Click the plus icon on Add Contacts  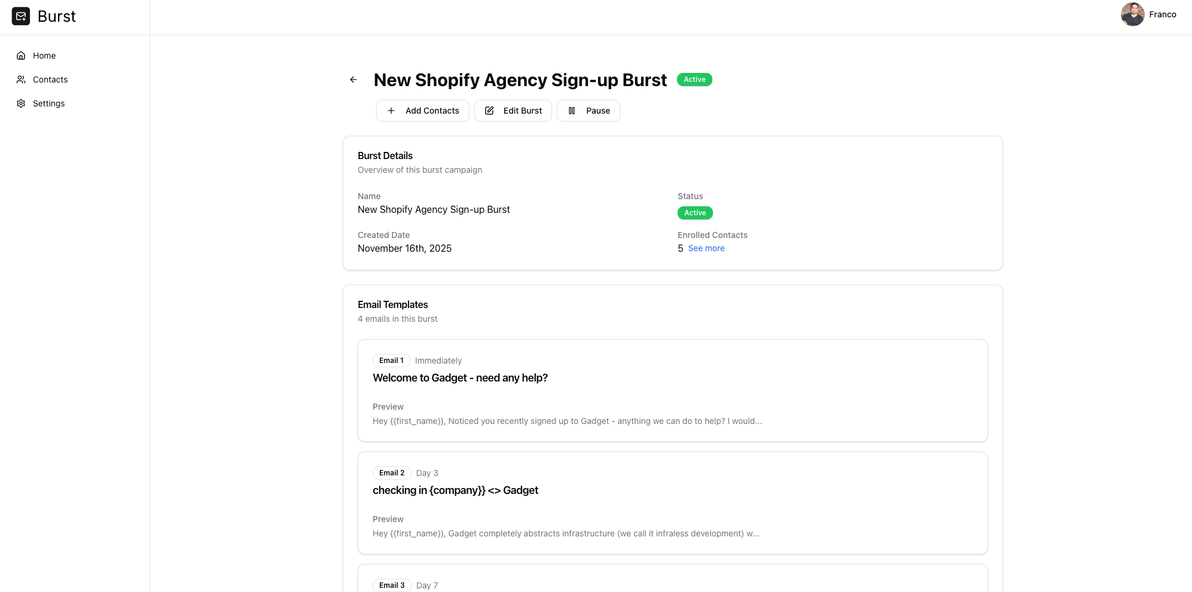(x=391, y=111)
